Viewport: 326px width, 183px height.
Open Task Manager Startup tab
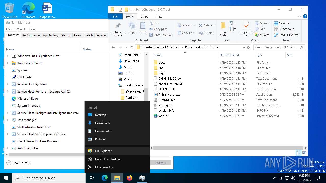pos(66,35)
